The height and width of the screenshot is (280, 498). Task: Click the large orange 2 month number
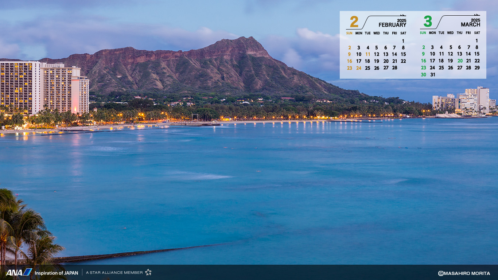(x=354, y=22)
